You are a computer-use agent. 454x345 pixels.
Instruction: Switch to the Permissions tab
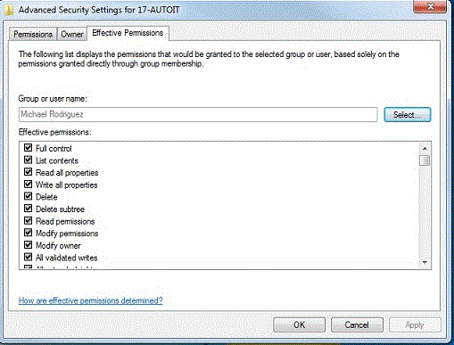33,34
